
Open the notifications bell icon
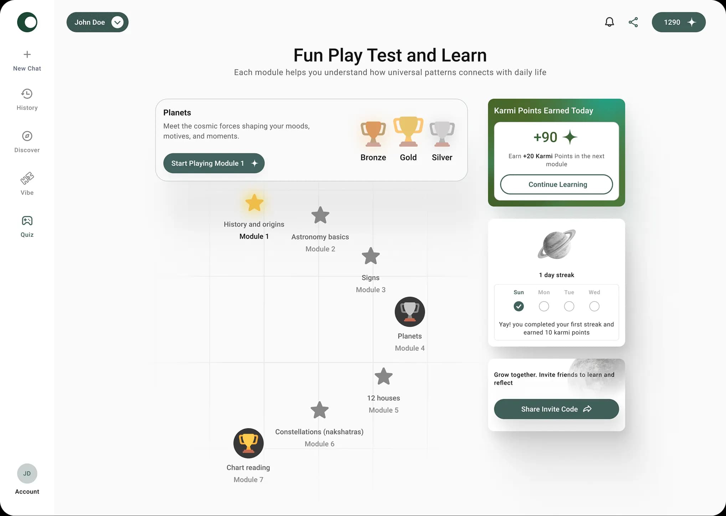[609, 22]
